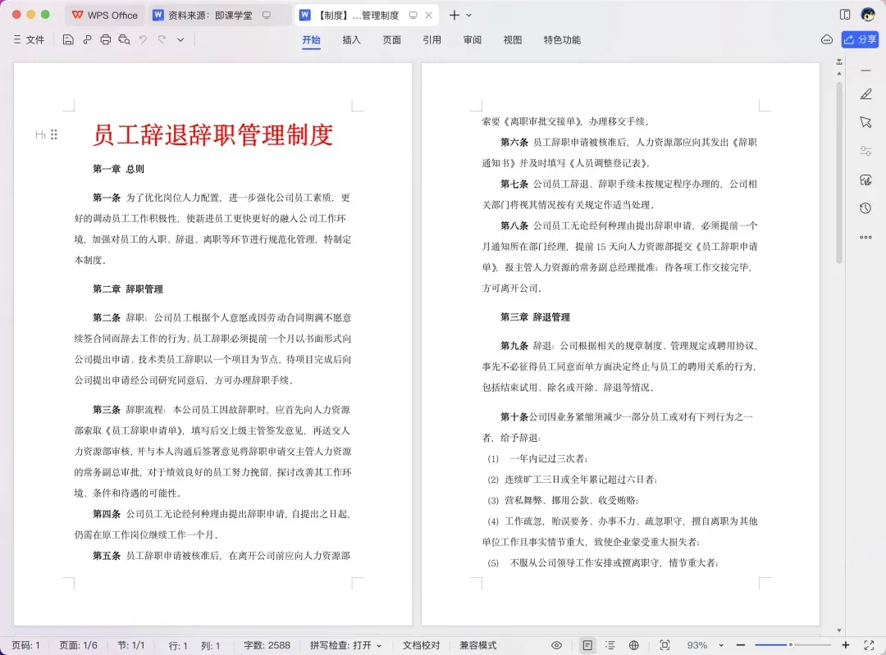Expand the new tab dropdown arrow
This screenshot has width=886, height=655.
pyautogui.click(x=468, y=16)
